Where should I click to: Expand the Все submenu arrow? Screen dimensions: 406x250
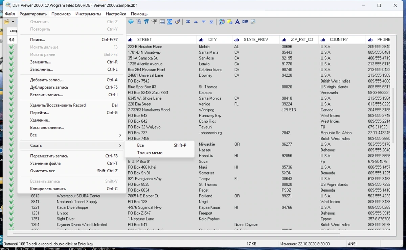[120, 135]
